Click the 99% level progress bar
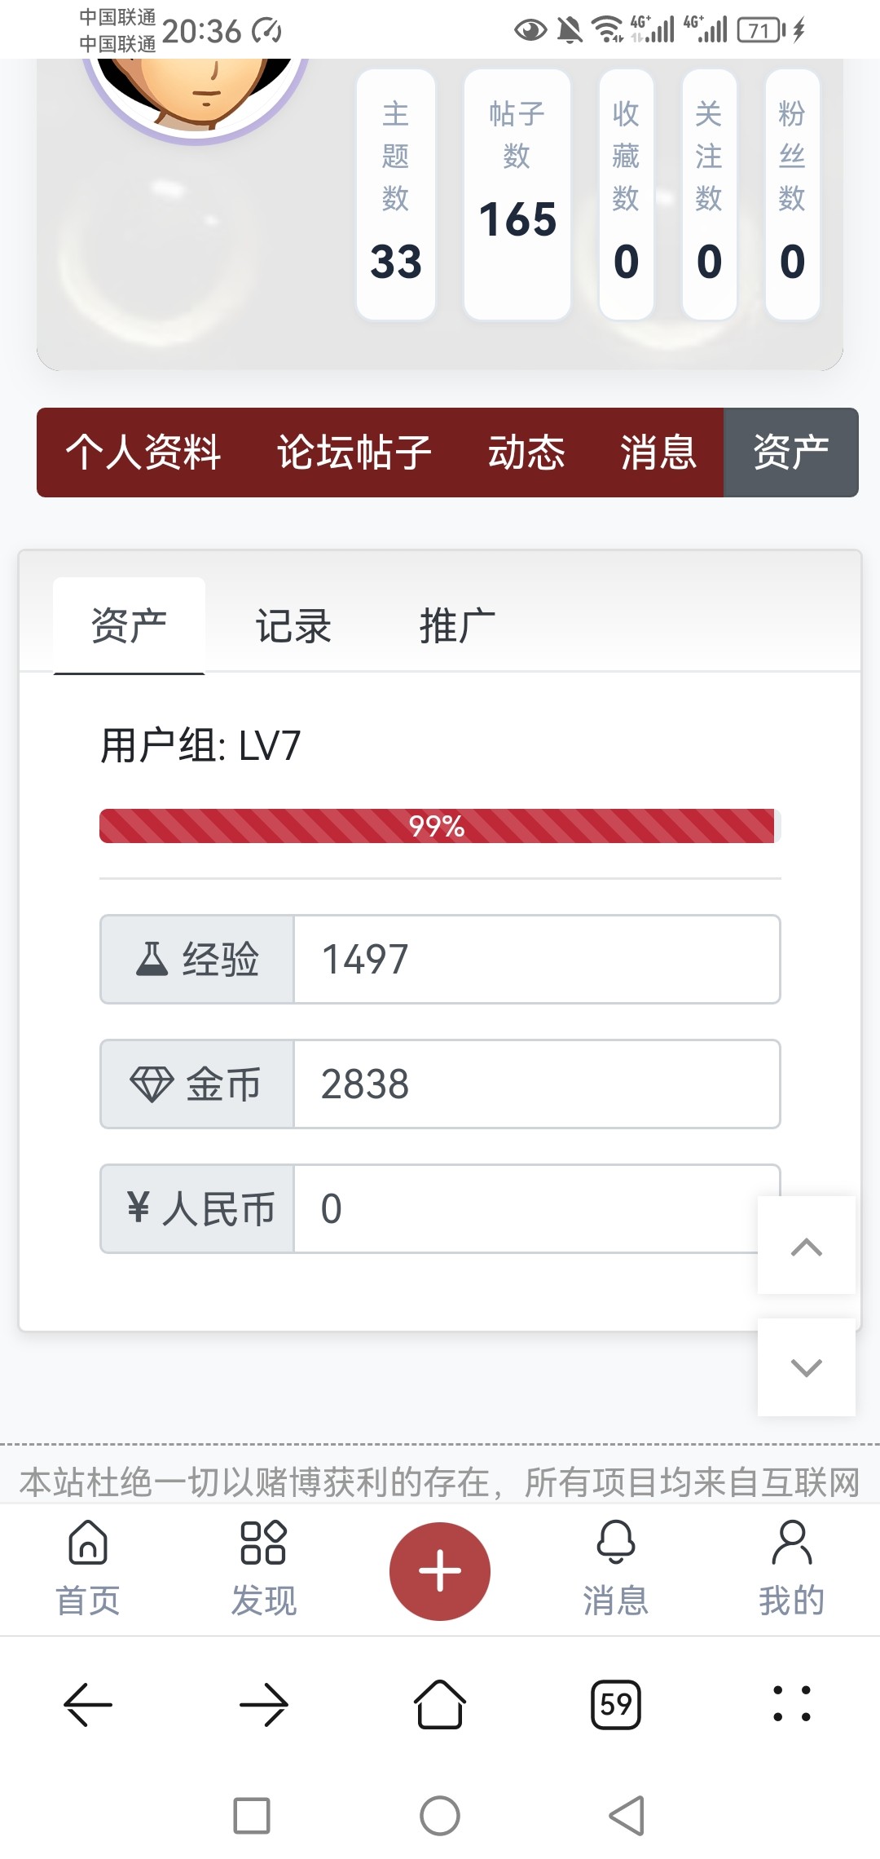 click(438, 826)
